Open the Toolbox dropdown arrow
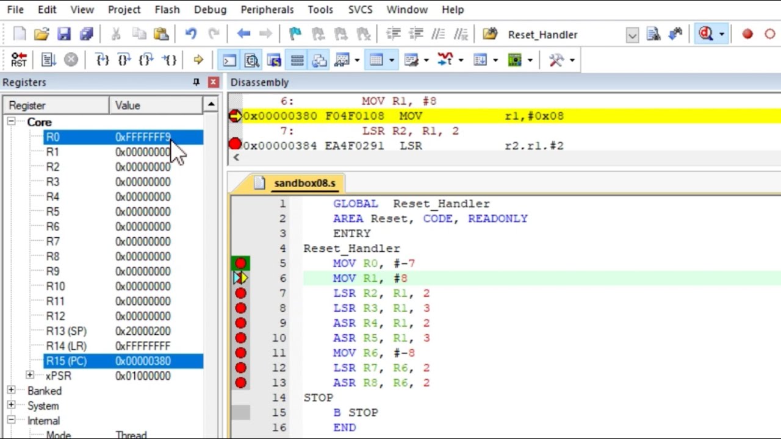 (x=572, y=60)
